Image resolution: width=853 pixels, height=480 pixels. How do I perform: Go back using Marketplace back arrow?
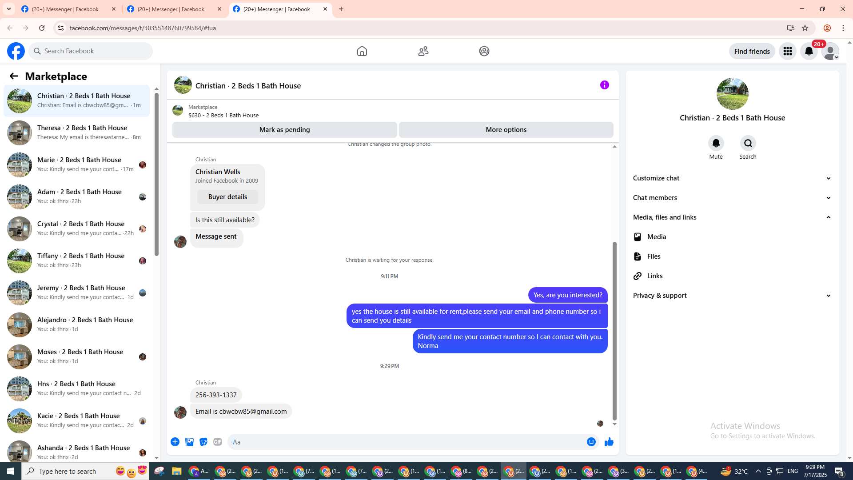click(14, 76)
